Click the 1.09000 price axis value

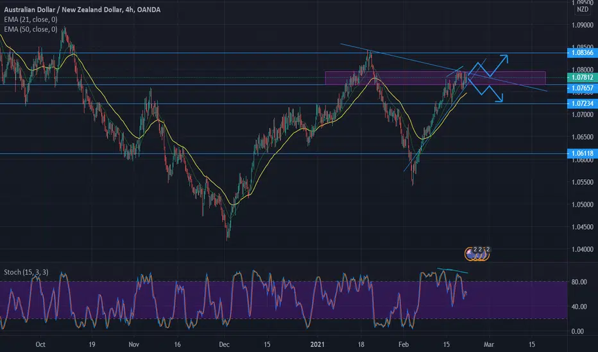coord(583,25)
